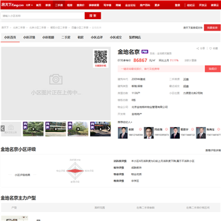221x221 pixels.
Task: Click photo of agent with phone 19910395673
Action: pos(149,133)
